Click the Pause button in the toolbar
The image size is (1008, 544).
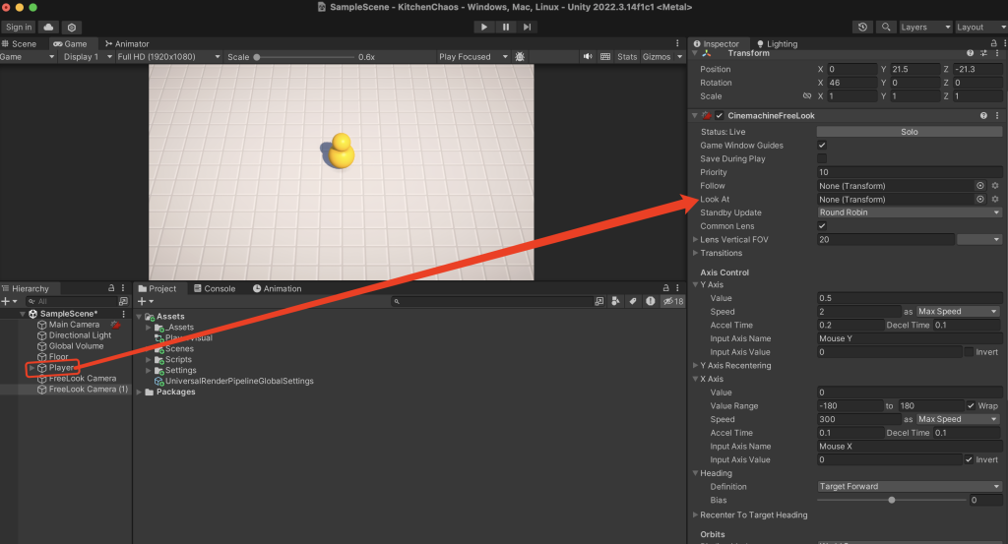pos(505,27)
